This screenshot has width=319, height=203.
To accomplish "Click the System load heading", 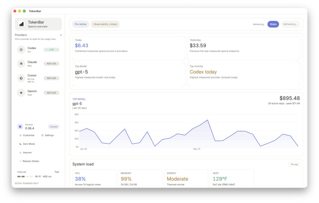I will [x=83, y=164].
